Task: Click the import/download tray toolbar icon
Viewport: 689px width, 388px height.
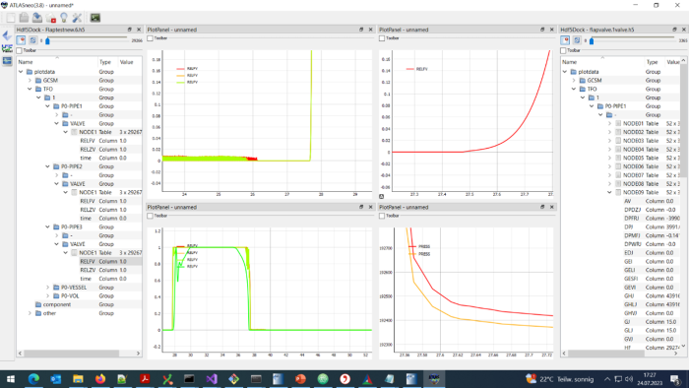Action: tap(37, 18)
